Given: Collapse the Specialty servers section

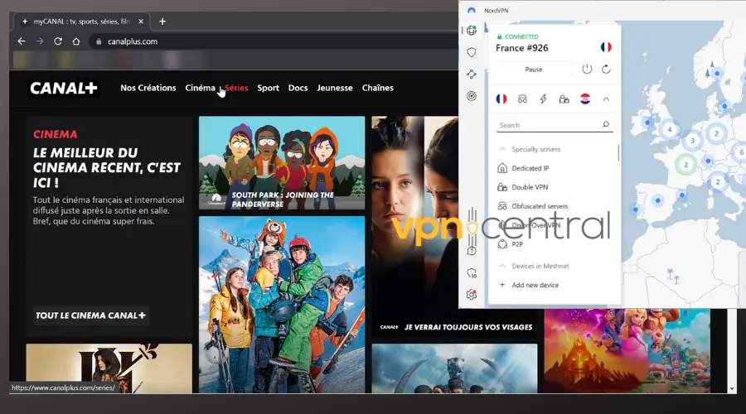Looking at the screenshot, I should click(x=502, y=149).
